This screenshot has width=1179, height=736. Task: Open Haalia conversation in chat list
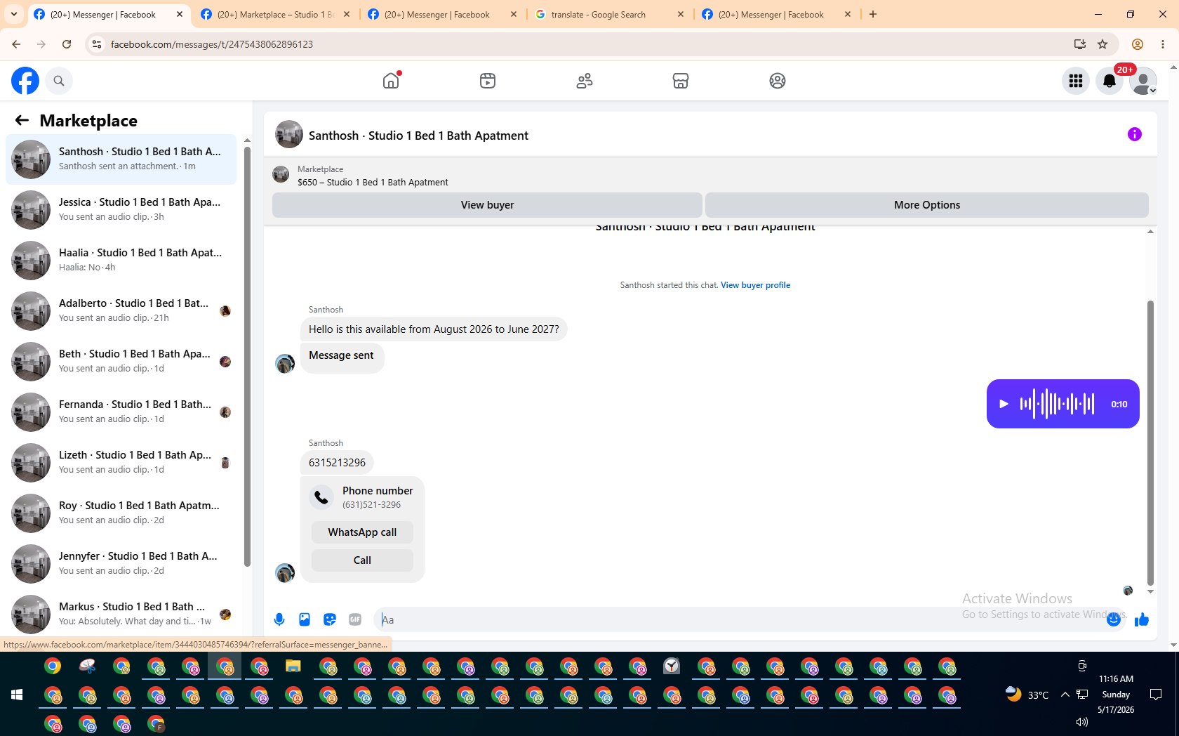(121, 261)
